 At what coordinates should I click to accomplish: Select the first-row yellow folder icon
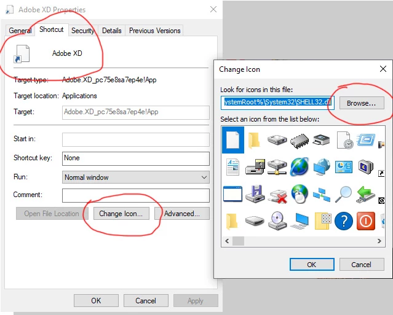254,141
